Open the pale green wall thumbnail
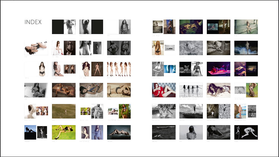279x157 pixels. 246,27
